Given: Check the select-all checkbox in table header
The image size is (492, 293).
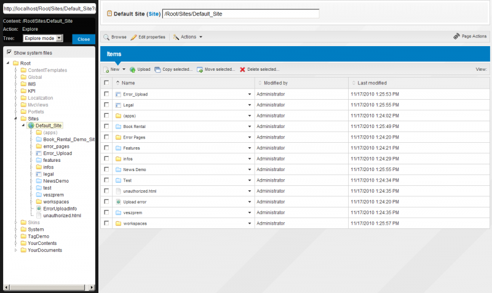Looking at the screenshot, I should [106, 82].
